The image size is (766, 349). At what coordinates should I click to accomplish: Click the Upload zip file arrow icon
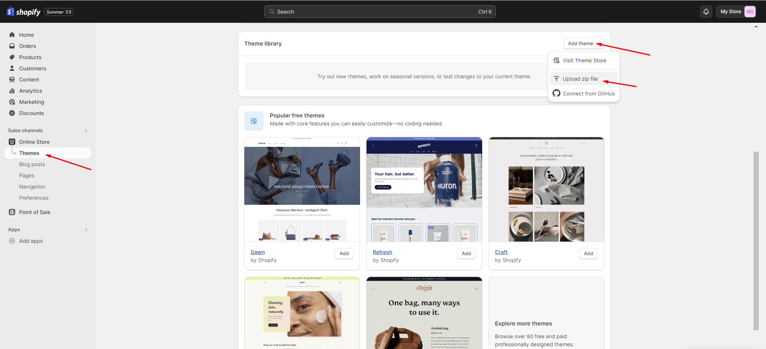click(x=556, y=79)
